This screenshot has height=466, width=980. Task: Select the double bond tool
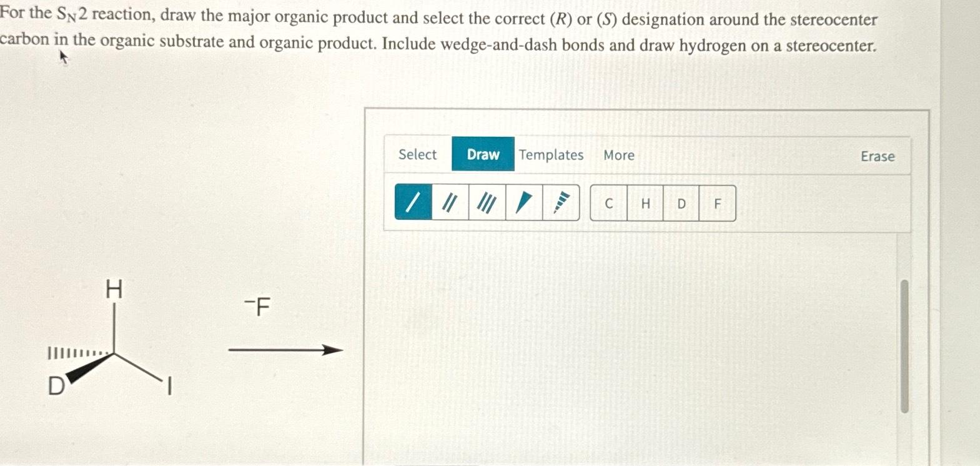[x=450, y=202]
